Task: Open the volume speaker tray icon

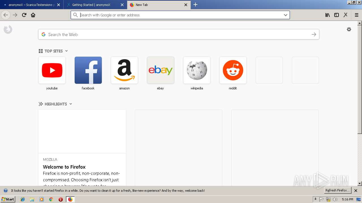Action: click(335, 199)
